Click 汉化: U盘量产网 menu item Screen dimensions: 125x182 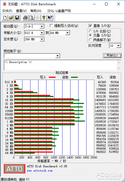tap(59, 11)
